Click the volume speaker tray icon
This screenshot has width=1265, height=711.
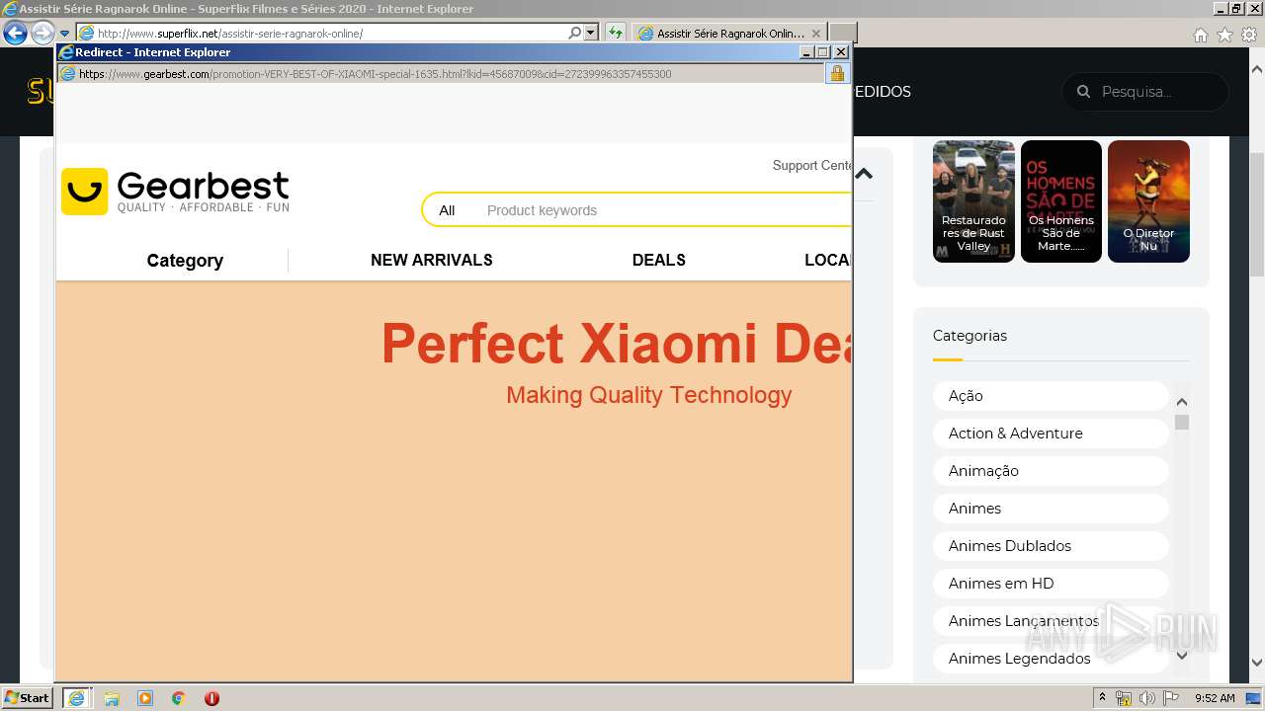coord(1147,698)
